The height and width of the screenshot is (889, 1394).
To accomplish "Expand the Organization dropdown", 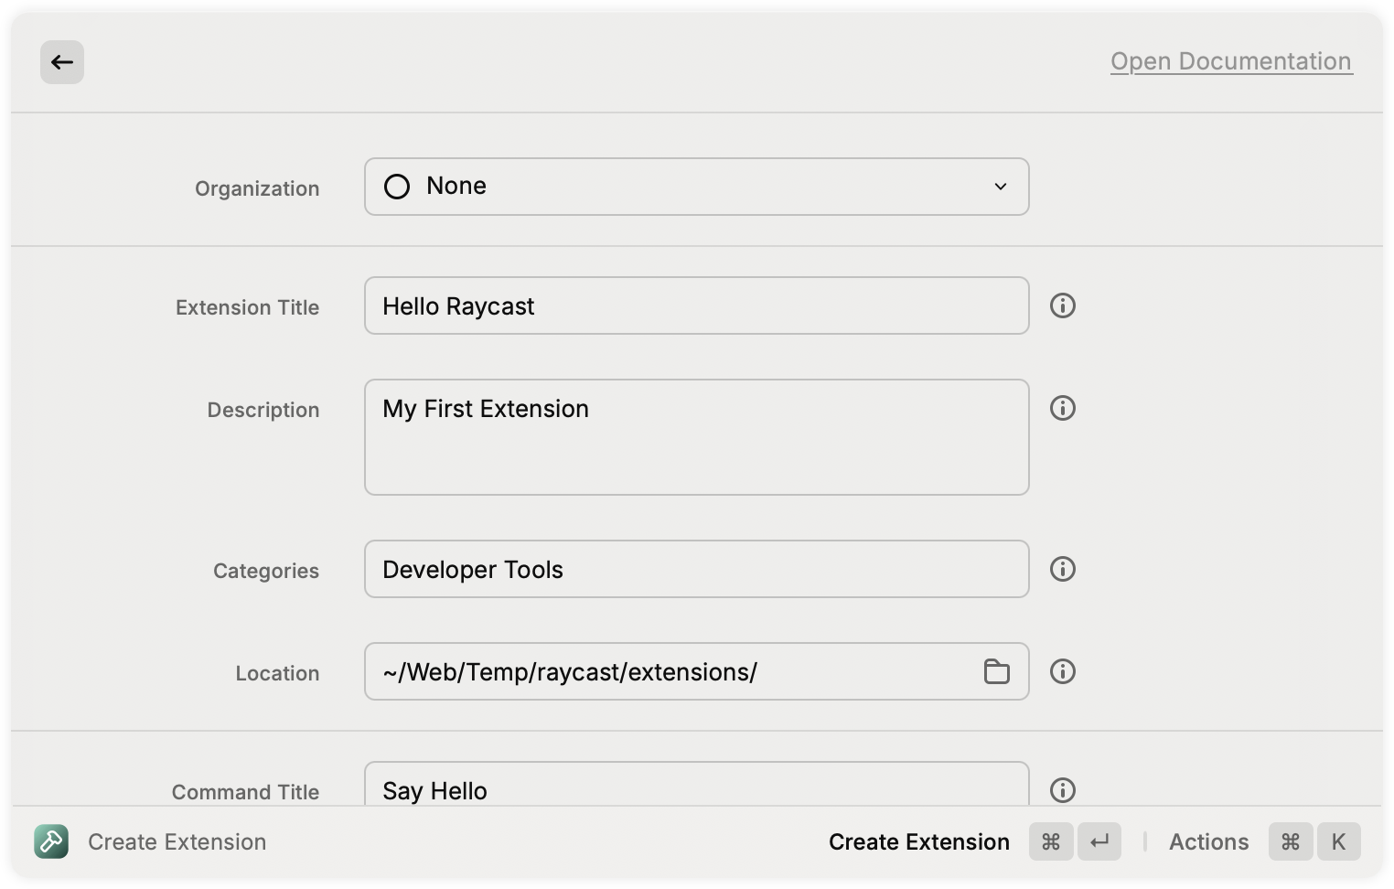I will point(695,187).
